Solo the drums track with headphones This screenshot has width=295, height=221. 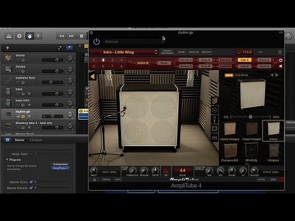[23, 60]
